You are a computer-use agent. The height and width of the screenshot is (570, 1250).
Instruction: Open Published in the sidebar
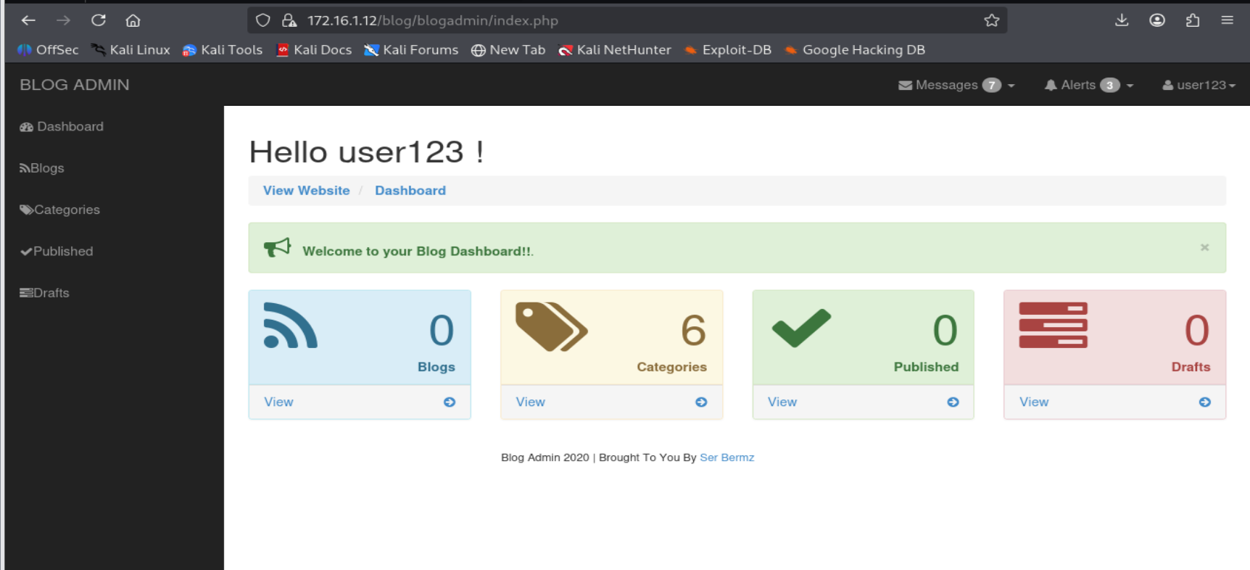pos(57,251)
